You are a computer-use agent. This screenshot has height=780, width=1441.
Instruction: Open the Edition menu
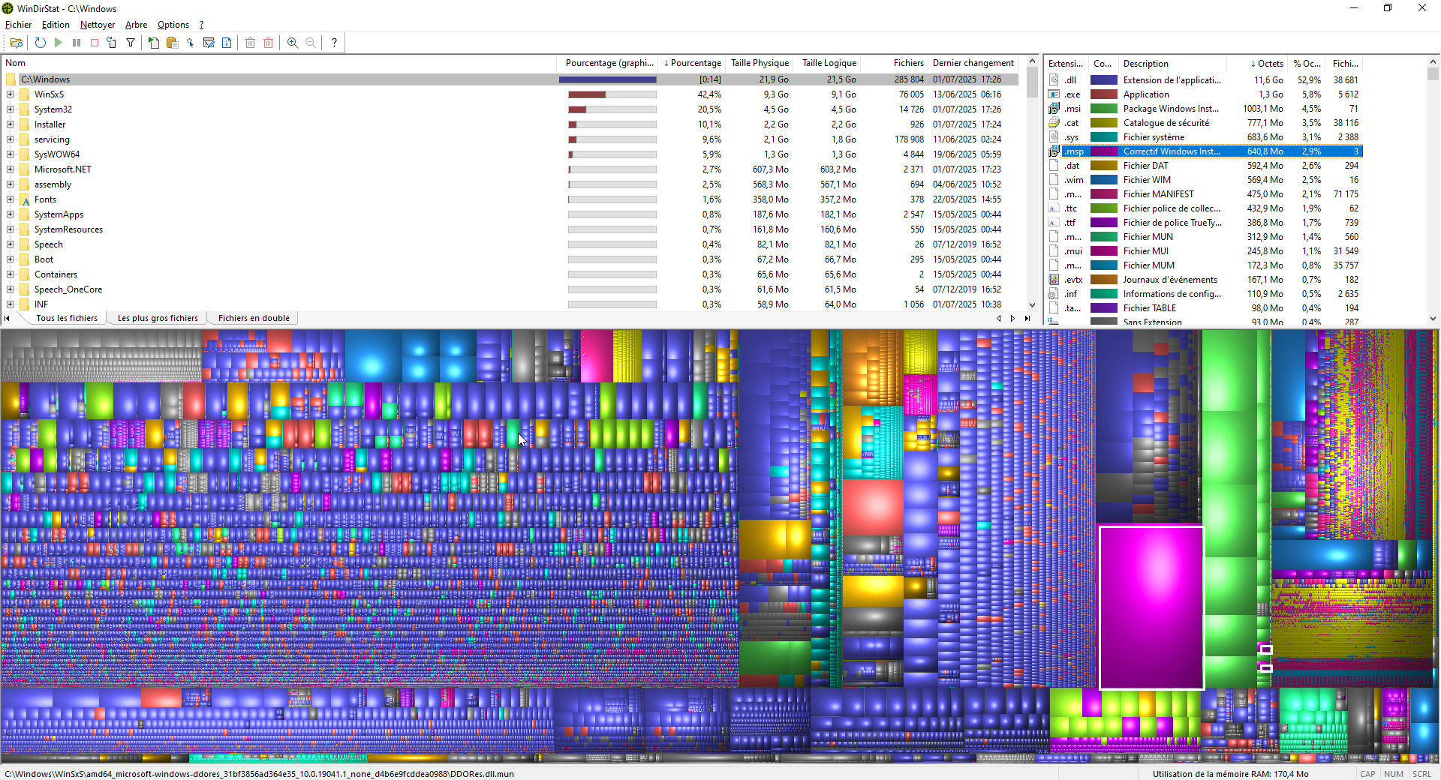56,25
